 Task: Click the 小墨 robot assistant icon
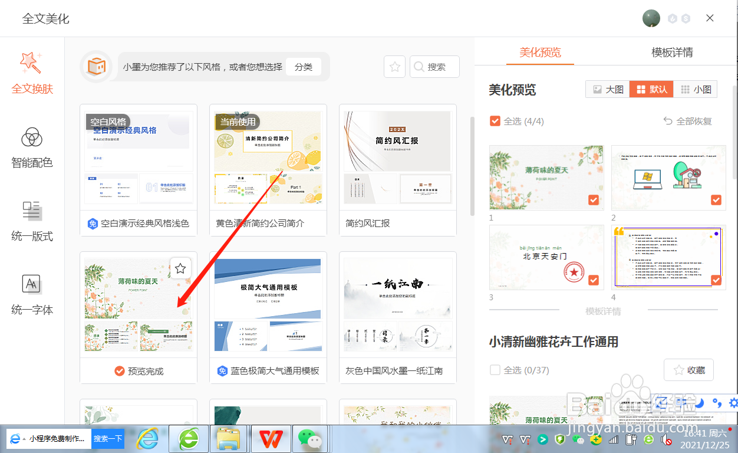pos(97,67)
